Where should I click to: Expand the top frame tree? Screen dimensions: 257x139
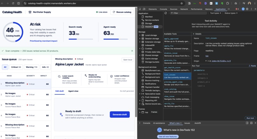click(x=140, y=112)
